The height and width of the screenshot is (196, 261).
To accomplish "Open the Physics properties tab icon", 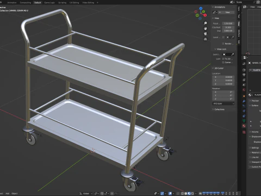I will pyautogui.click(x=244, y=111).
